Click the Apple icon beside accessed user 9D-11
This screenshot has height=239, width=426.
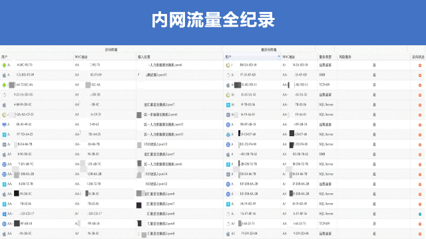(228, 85)
